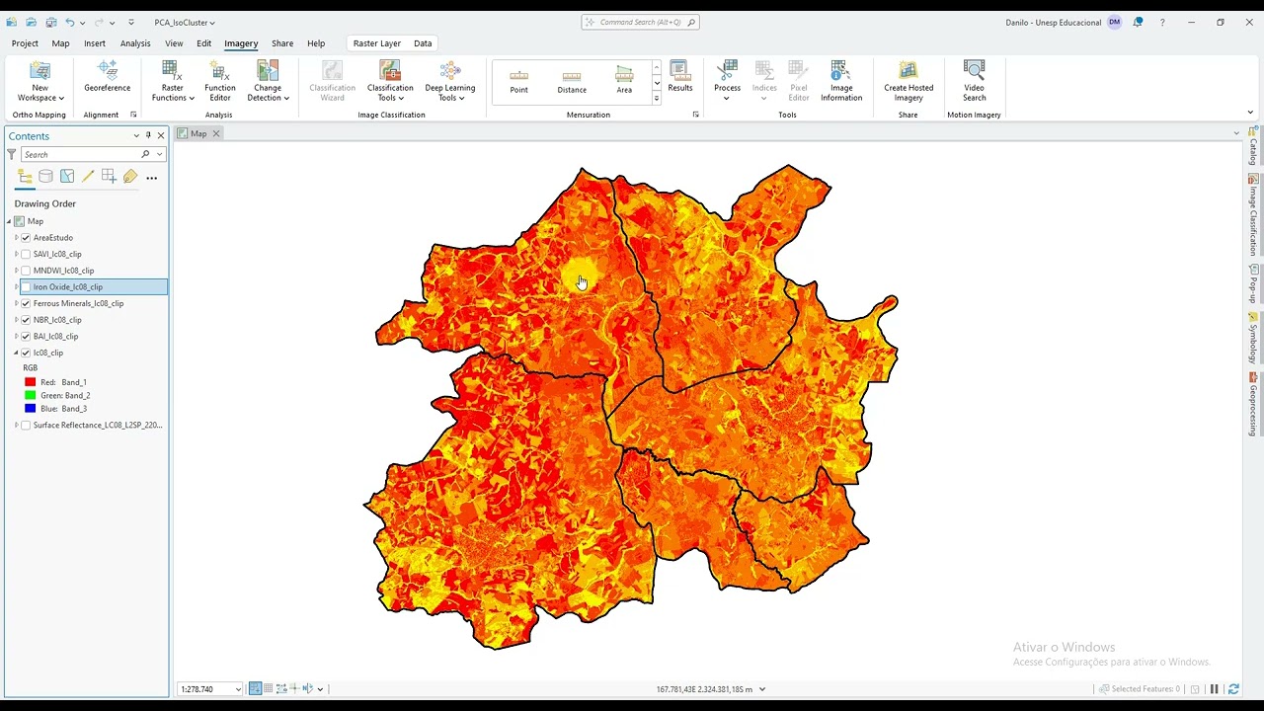Pause map drawing
The image size is (1264, 711).
click(1214, 688)
